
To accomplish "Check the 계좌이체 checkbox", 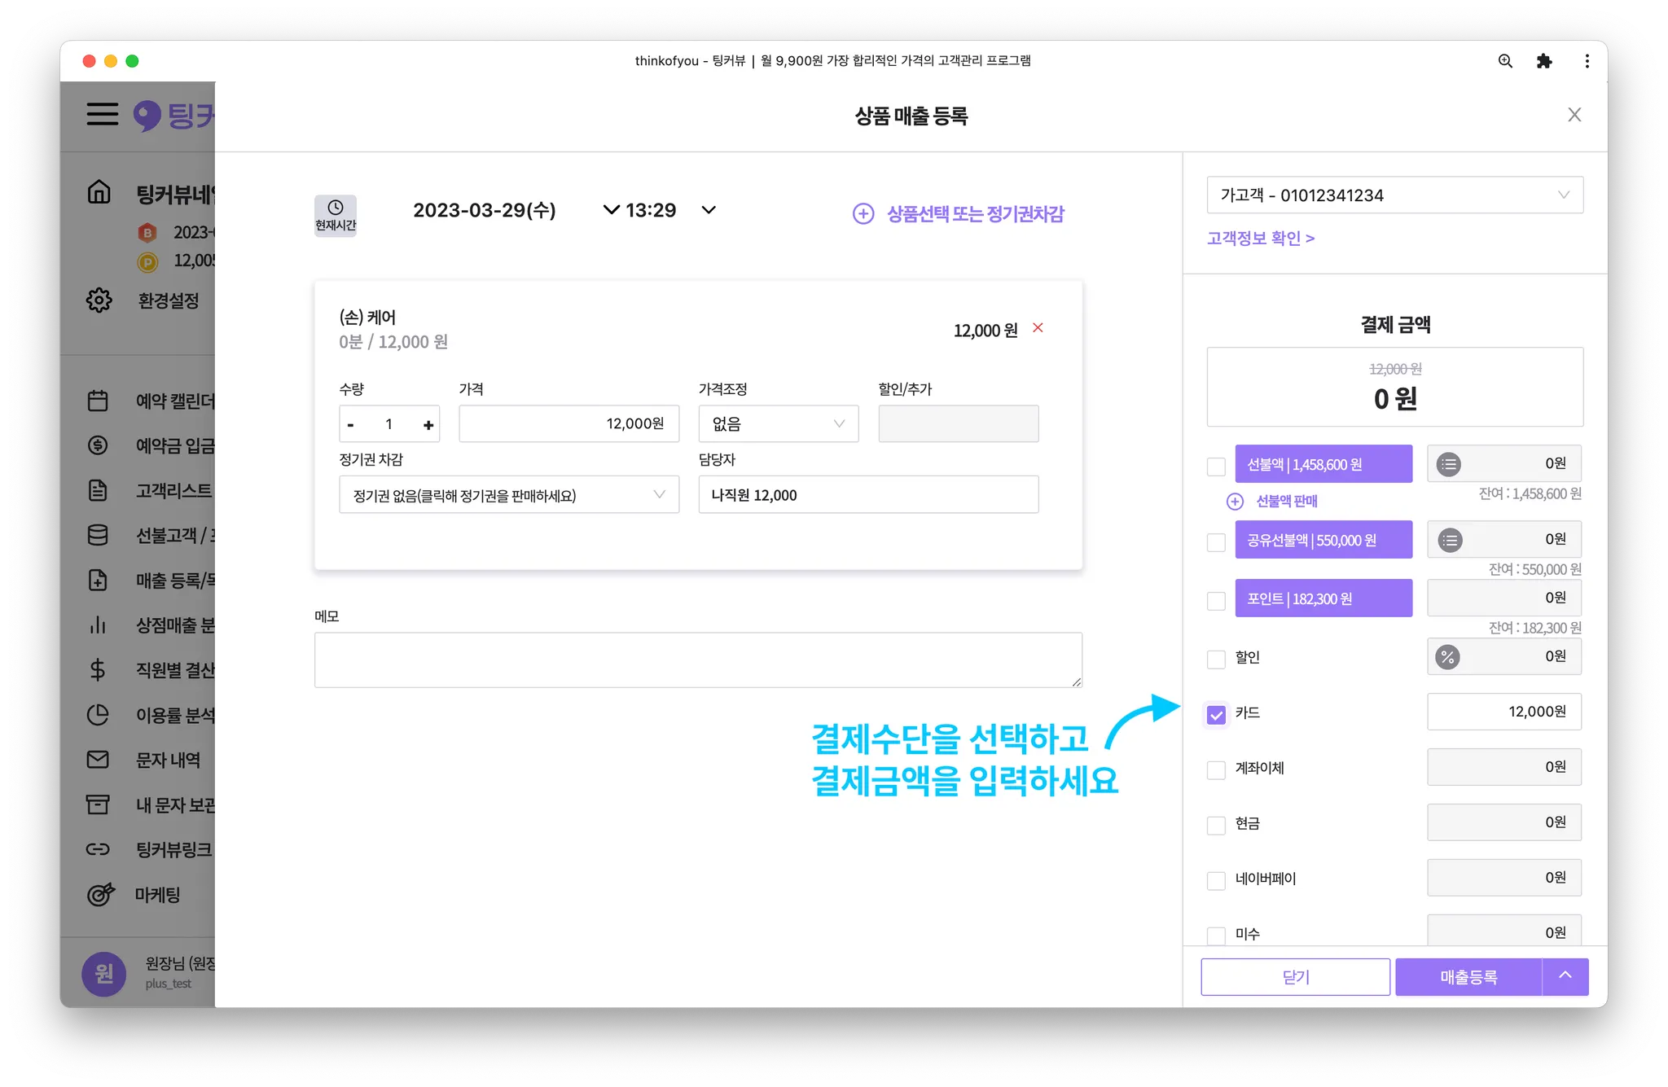I will 1216,769.
